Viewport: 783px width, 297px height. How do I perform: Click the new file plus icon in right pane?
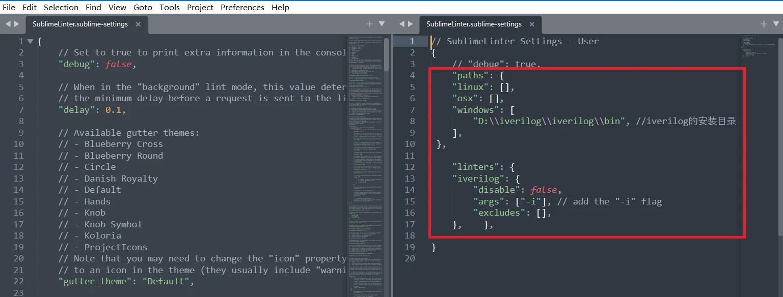(763, 23)
